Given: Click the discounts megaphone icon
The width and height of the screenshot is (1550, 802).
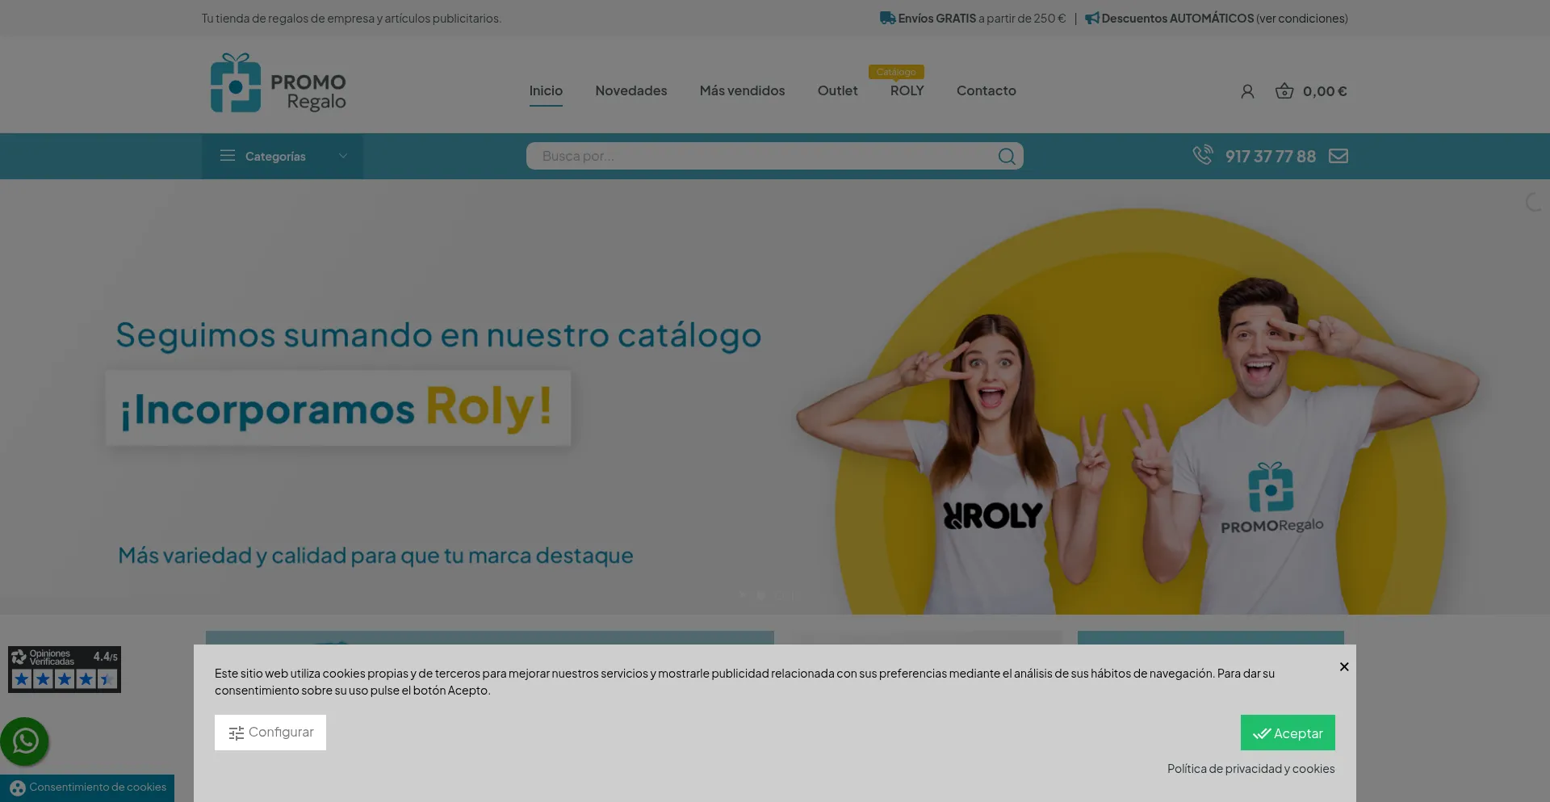Looking at the screenshot, I should pyautogui.click(x=1091, y=18).
